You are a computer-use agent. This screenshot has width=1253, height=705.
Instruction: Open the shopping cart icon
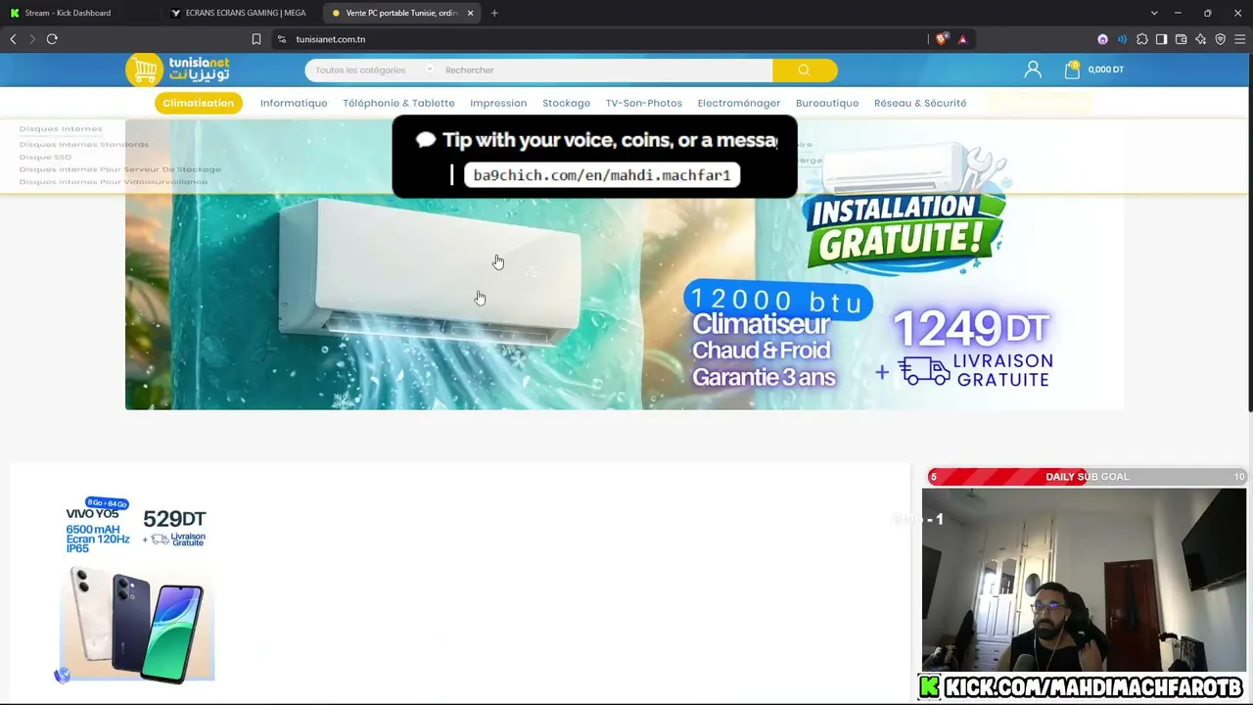point(1072,70)
